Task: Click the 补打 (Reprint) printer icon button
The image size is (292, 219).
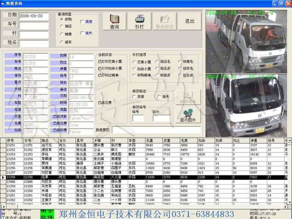Action: point(139,21)
